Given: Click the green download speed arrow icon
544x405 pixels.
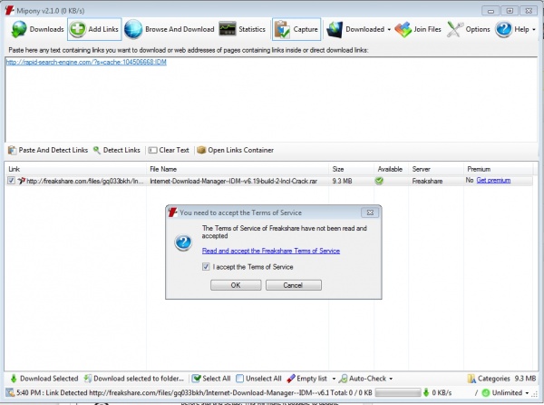Looking at the screenshot, I should coord(426,393).
